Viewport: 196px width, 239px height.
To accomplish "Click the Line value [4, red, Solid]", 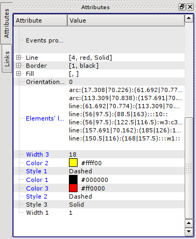I will 90,58.
